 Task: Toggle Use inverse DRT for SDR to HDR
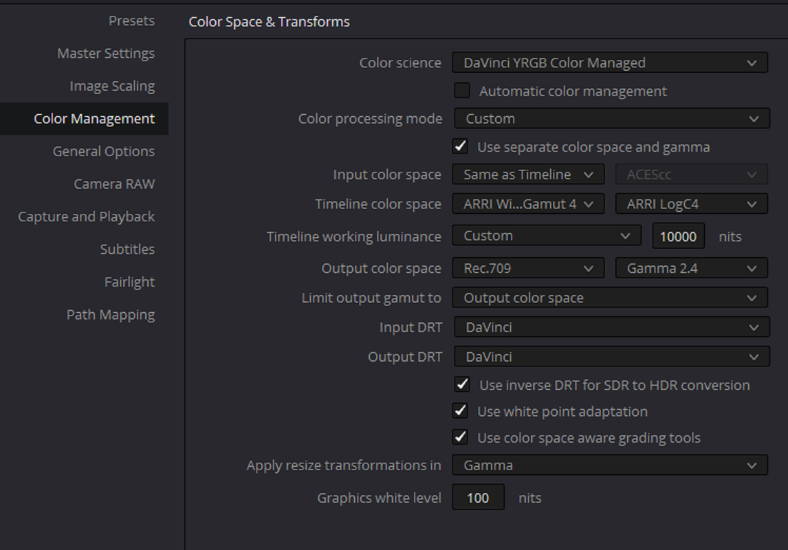coord(462,385)
